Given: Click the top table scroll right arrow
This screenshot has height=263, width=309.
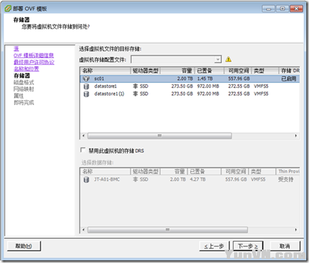Looking at the screenshot, I should pyautogui.click(x=296, y=136).
